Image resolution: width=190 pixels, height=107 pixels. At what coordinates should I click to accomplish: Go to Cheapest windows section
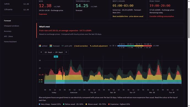(x=12, y=26)
